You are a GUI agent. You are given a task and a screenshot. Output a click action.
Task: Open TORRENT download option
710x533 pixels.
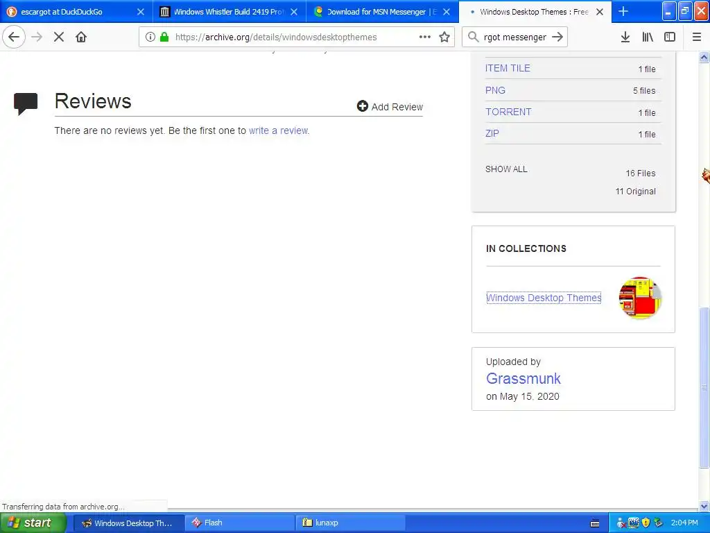coord(508,112)
